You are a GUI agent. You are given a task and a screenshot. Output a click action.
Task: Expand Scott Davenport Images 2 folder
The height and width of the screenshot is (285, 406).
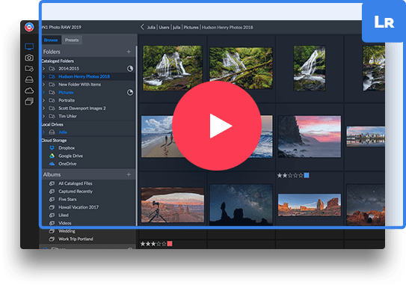[44, 108]
